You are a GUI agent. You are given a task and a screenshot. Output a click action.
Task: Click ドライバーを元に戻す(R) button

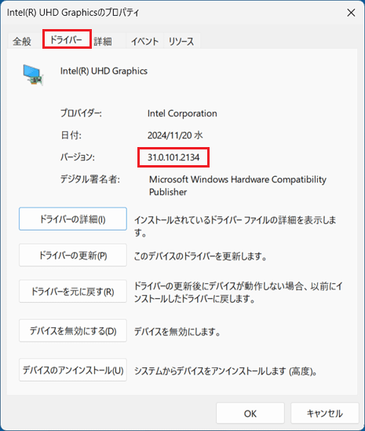(x=73, y=291)
